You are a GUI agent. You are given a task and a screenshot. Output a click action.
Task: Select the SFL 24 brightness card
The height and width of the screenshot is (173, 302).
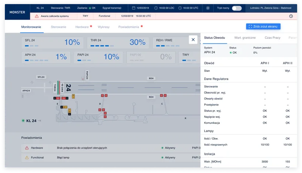pyautogui.click(x=52, y=42)
